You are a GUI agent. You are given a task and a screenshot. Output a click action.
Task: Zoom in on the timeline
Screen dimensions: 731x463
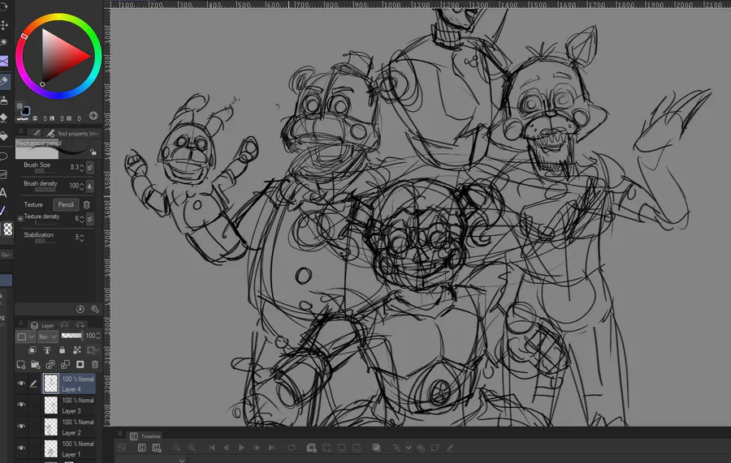coord(191,448)
